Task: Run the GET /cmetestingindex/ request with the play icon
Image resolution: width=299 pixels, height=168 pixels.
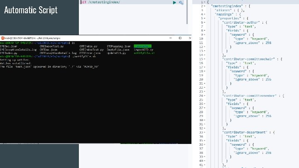Action: [x=174, y=2]
